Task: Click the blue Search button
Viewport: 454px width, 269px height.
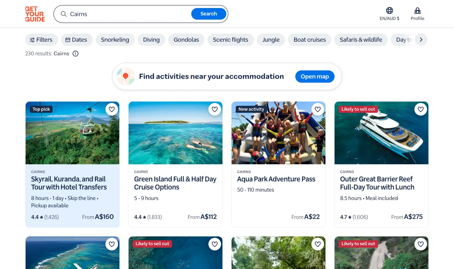Action: 209,14
